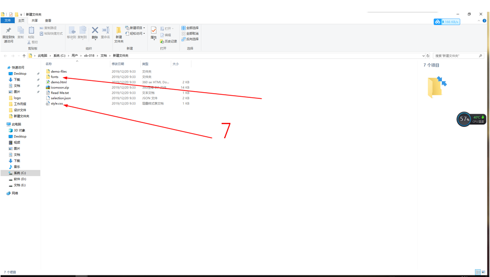Click the quick access toolbar dropdown arrow
This screenshot has width=490, height=277.
22,15
